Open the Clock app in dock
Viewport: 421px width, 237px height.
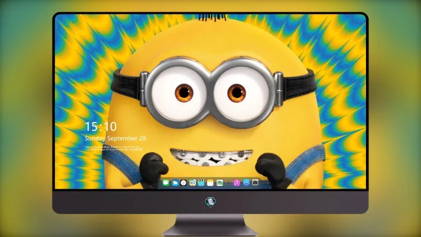(184, 183)
